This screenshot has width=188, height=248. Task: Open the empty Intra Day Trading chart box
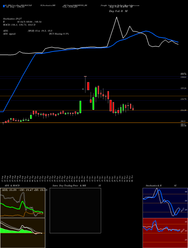(75, 210)
